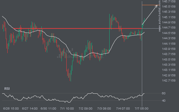Click price label 144.5158

click(169, 33)
